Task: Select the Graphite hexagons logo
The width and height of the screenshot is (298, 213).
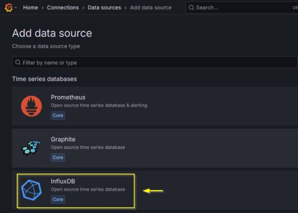Action: click(x=31, y=148)
